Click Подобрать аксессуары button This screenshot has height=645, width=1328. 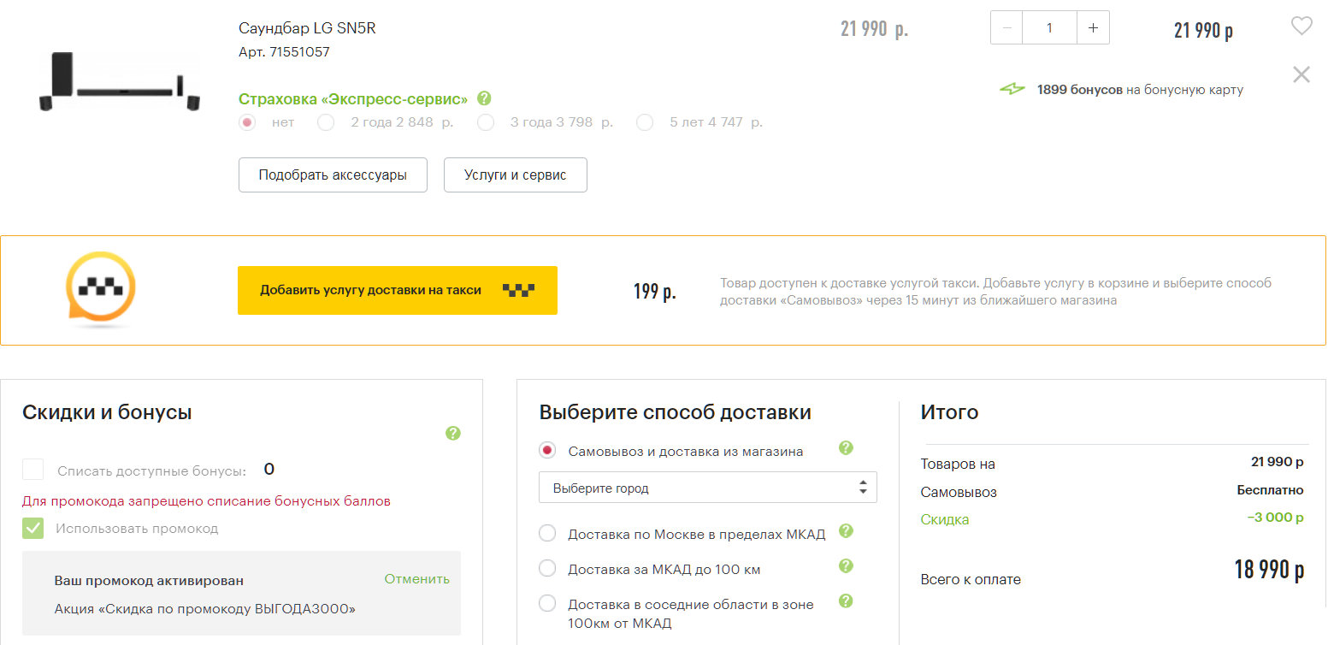pyautogui.click(x=333, y=175)
